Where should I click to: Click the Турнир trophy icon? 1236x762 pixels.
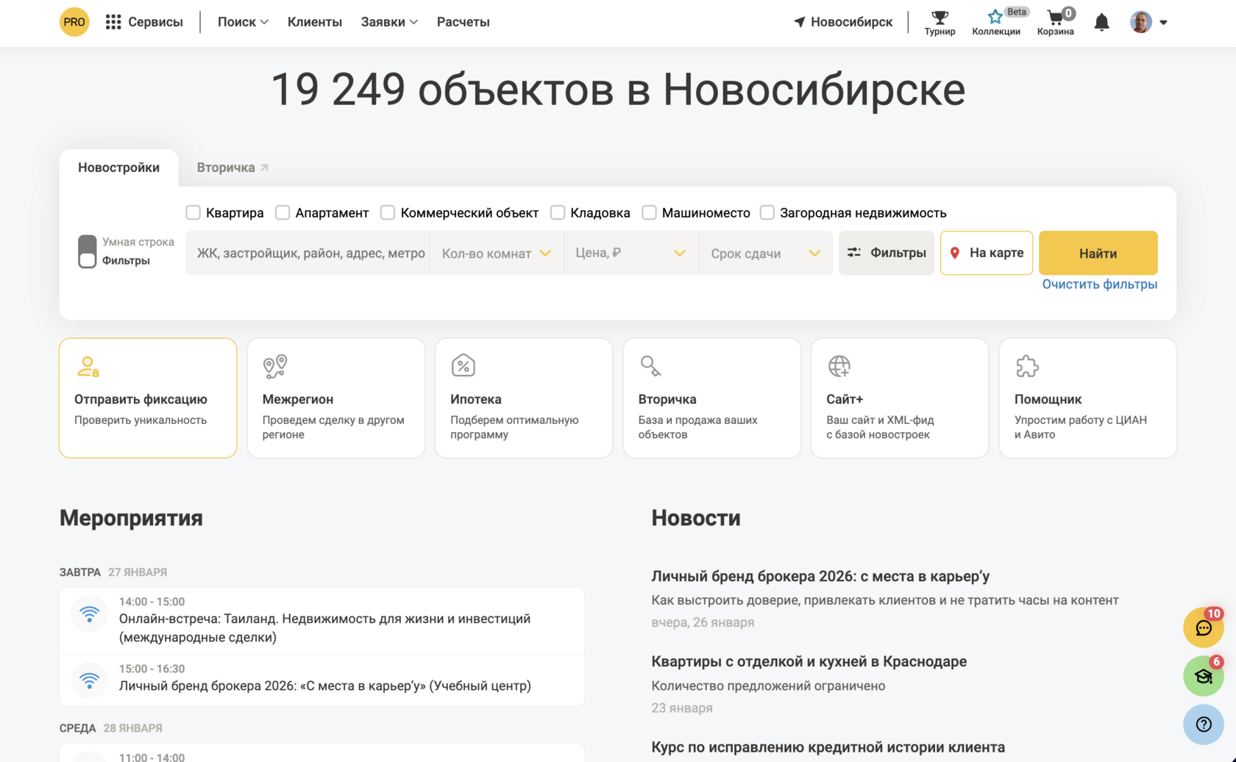pyautogui.click(x=940, y=17)
